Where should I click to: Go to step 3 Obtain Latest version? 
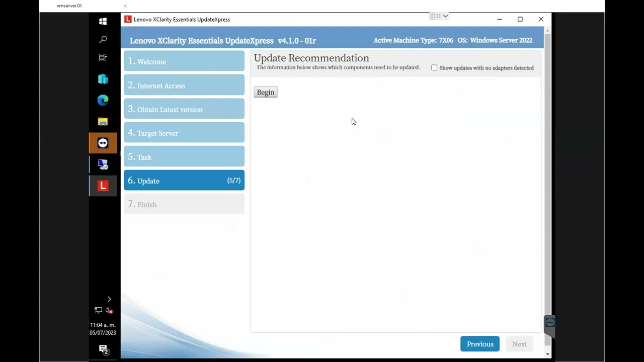tap(184, 109)
